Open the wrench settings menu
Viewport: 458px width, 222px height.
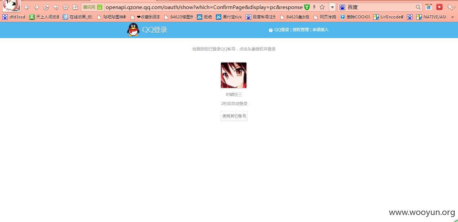[450, 7]
